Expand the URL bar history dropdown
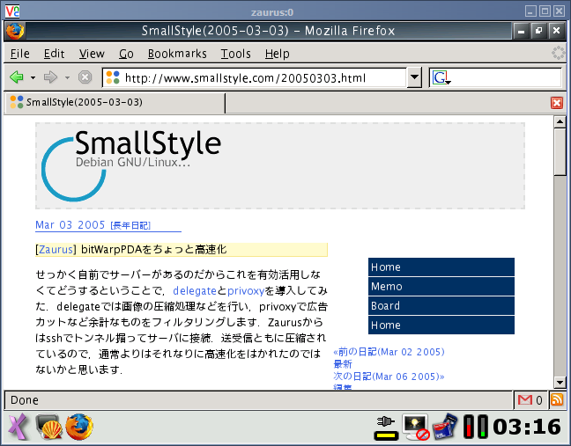Viewport: 571px width, 446px height. pyautogui.click(x=414, y=77)
